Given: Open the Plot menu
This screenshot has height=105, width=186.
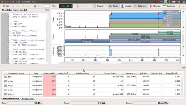Looking at the screenshot, I should [x=33, y=2].
